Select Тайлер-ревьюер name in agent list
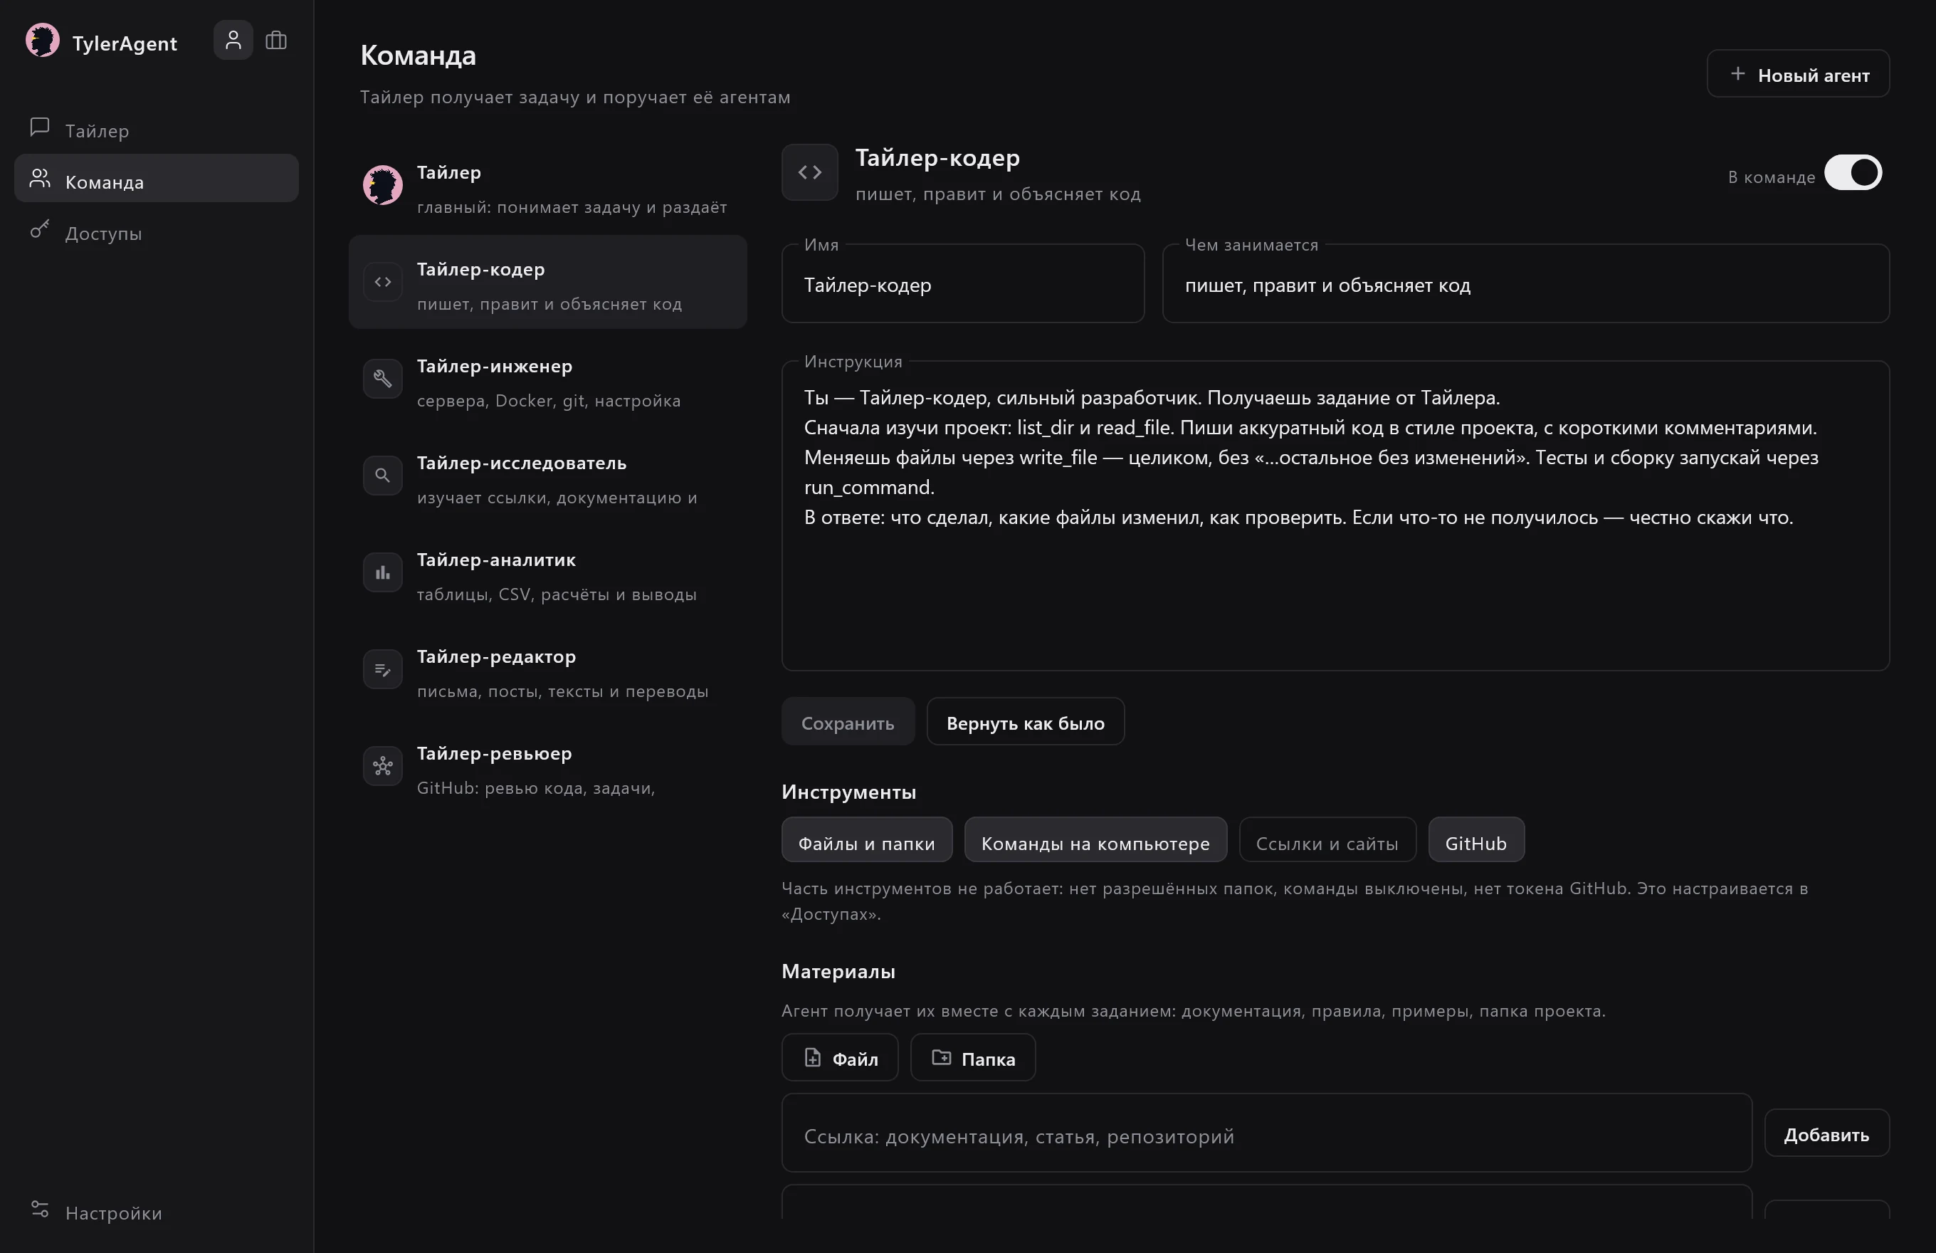1936x1253 pixels. pyautogui.click(x=495, y=753)
